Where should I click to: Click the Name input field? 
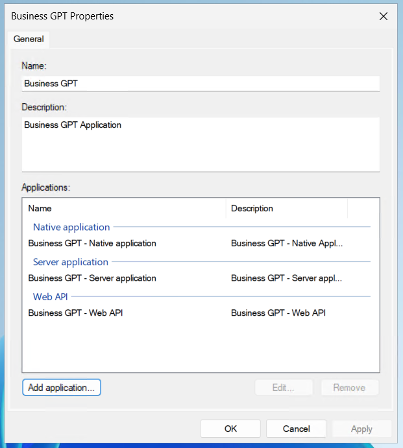pos(201,84)
